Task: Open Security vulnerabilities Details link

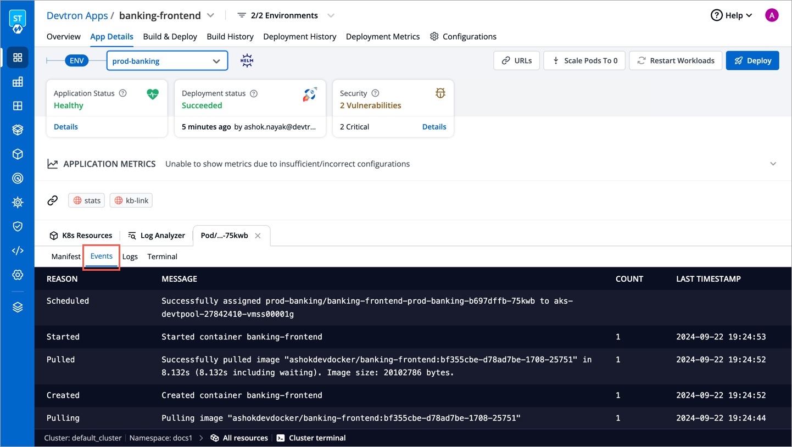Action: coord(434,127)
